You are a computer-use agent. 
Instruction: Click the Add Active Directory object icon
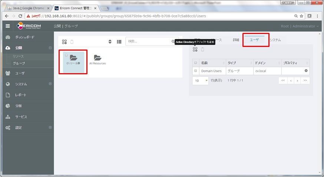click(195, 50)
